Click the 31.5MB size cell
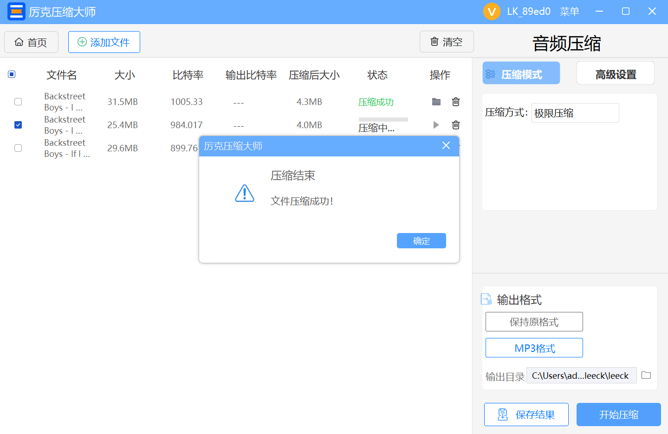 (123, 102)
